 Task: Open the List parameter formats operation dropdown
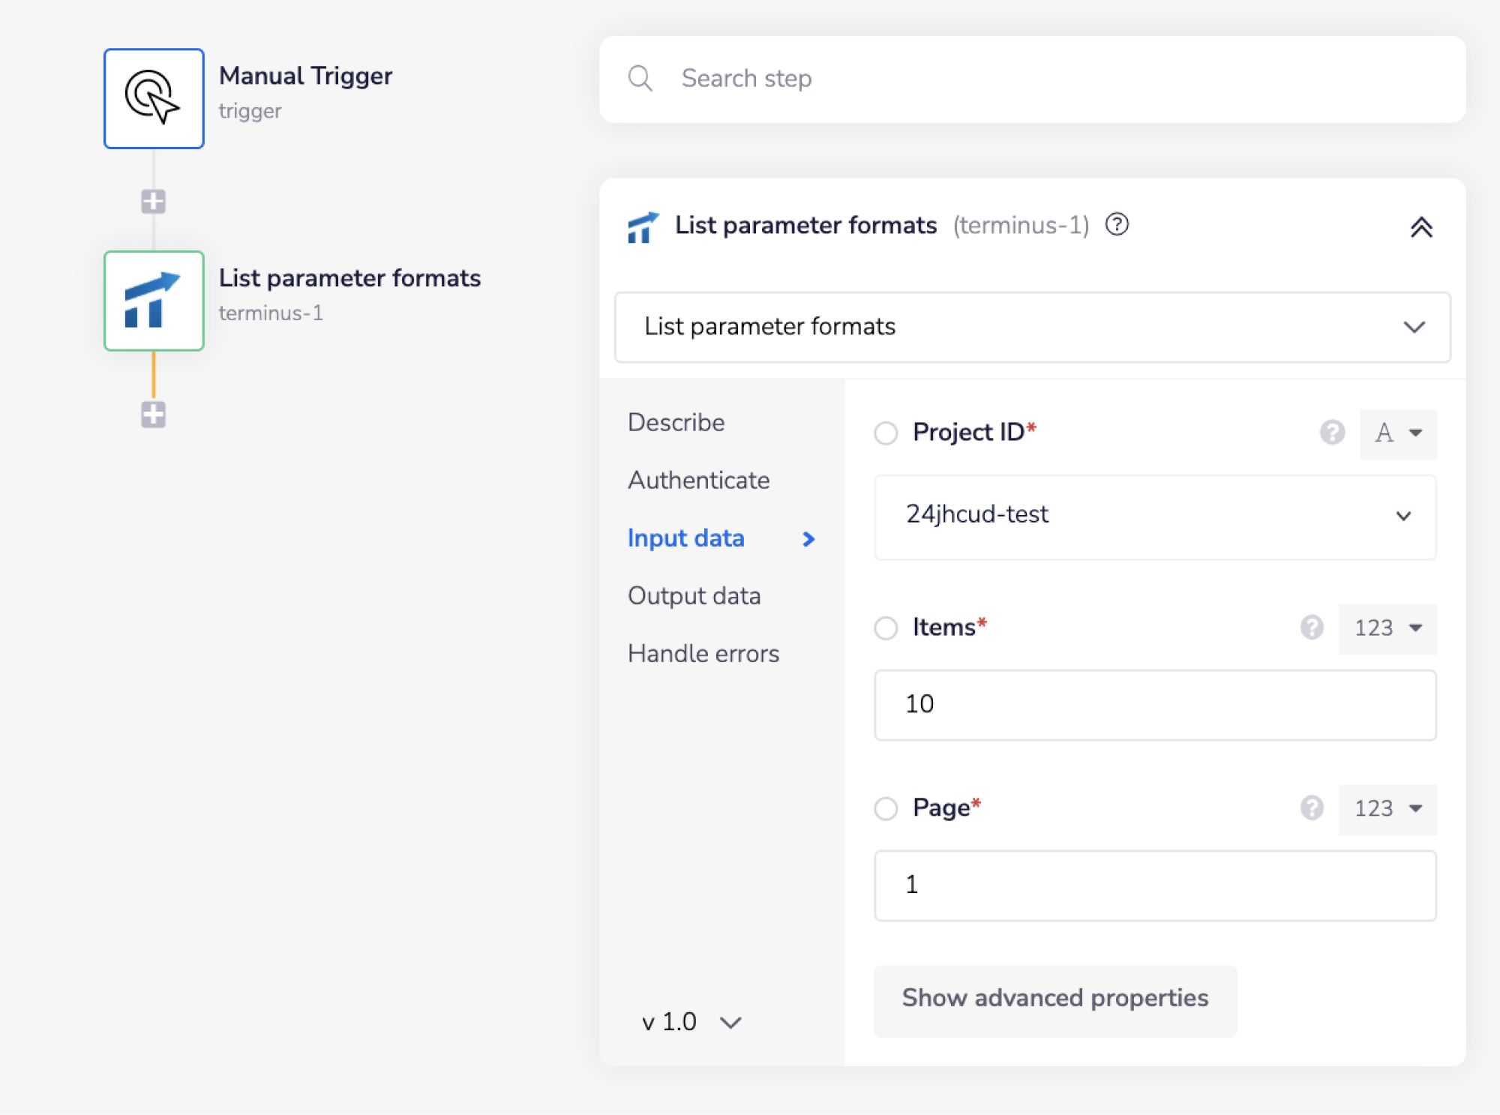click(x=1032, y=327)
